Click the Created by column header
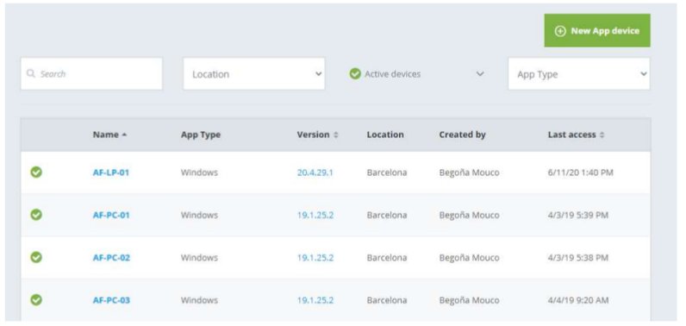The width and height of the screenshot is (686, 326). click(x=463, y=135)
